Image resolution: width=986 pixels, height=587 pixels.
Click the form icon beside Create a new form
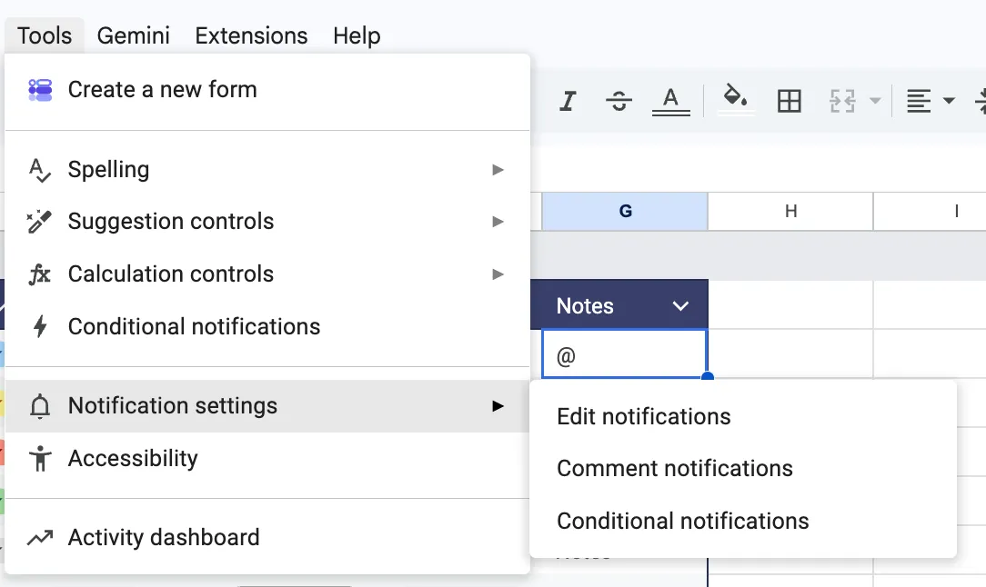tap(40, 90)
